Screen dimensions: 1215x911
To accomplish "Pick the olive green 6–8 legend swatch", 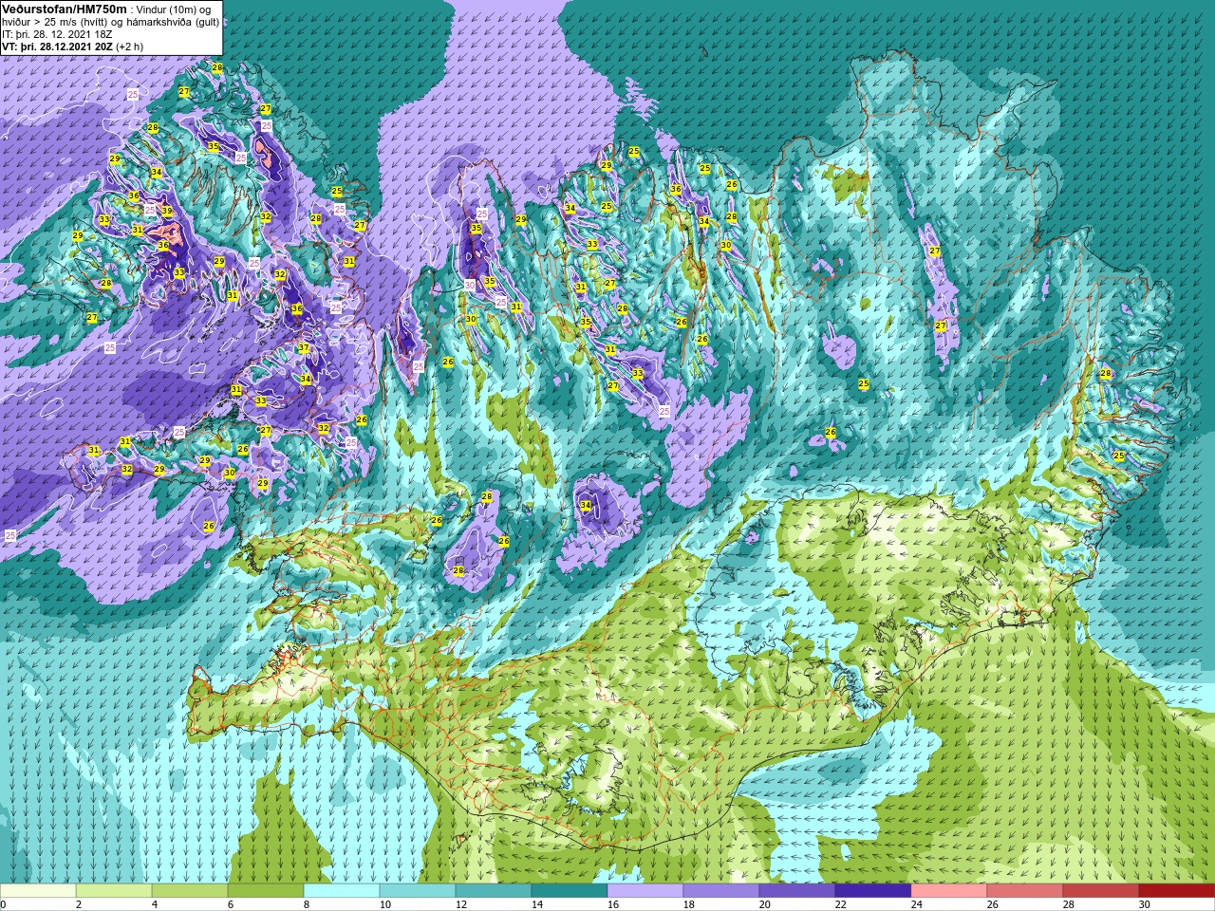I will [266, 891].
